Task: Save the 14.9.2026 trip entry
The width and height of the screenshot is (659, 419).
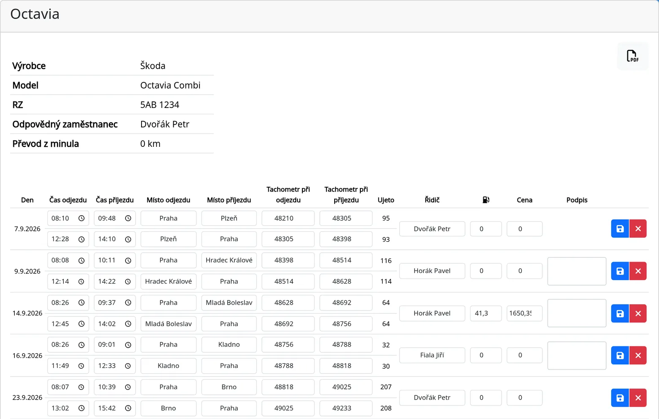Action: (x=620, y=314)
